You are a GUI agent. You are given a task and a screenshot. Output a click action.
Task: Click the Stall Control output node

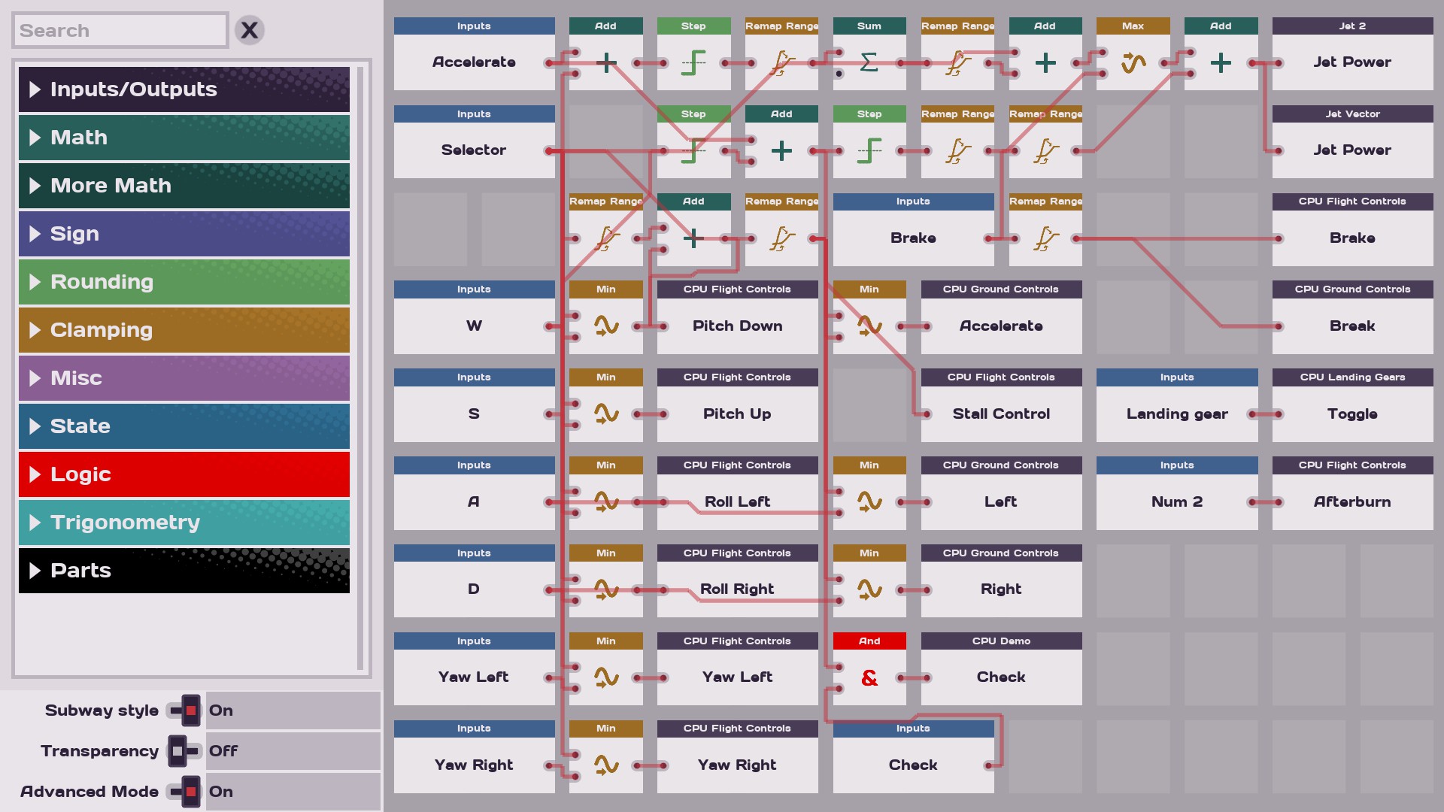coord(1000,414)
